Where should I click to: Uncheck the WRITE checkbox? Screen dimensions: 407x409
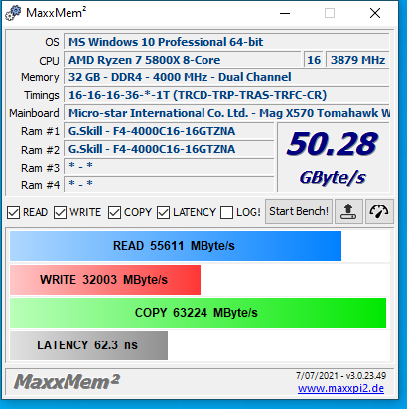pos(61,212)
